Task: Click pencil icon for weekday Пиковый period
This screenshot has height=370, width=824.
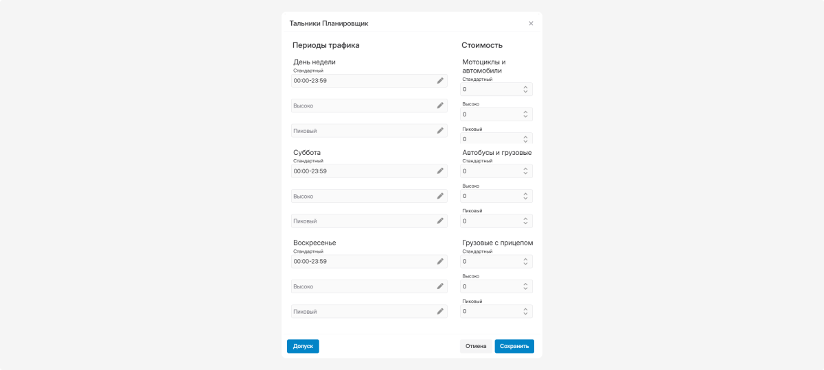Action: pyautogui.click(x=440, y=130)
